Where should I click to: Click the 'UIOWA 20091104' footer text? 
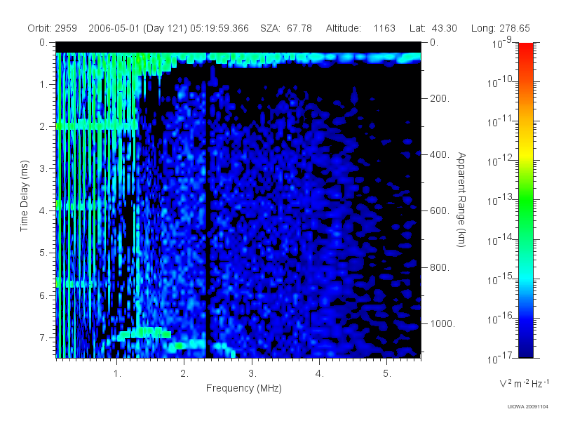(x=528, y=407)
